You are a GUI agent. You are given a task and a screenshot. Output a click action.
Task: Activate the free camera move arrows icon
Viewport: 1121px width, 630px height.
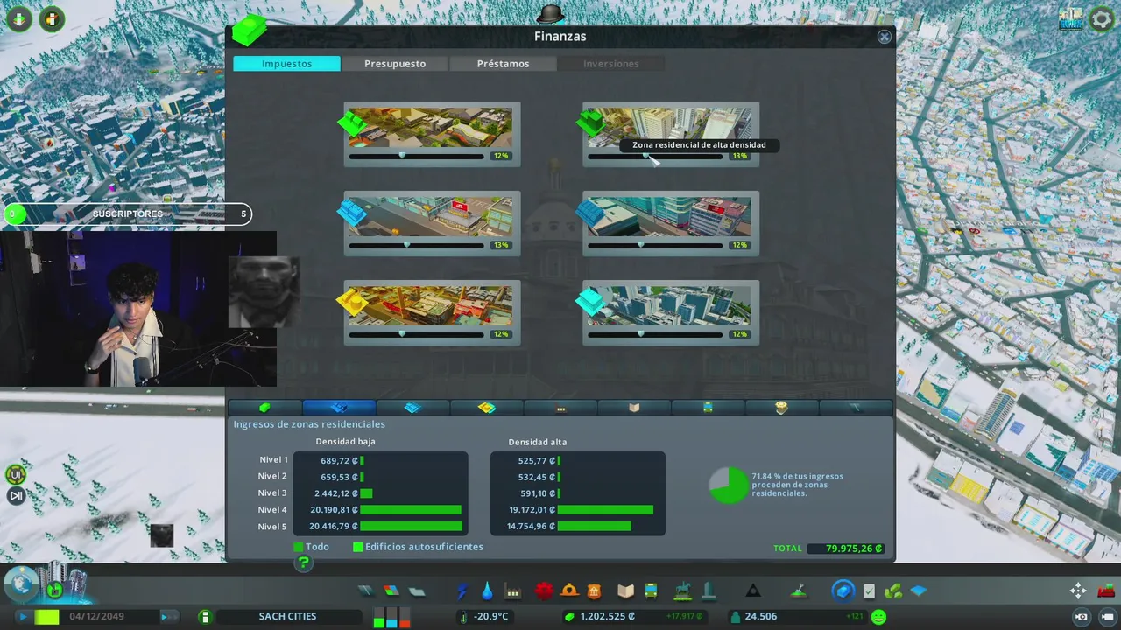point(1078,591)
